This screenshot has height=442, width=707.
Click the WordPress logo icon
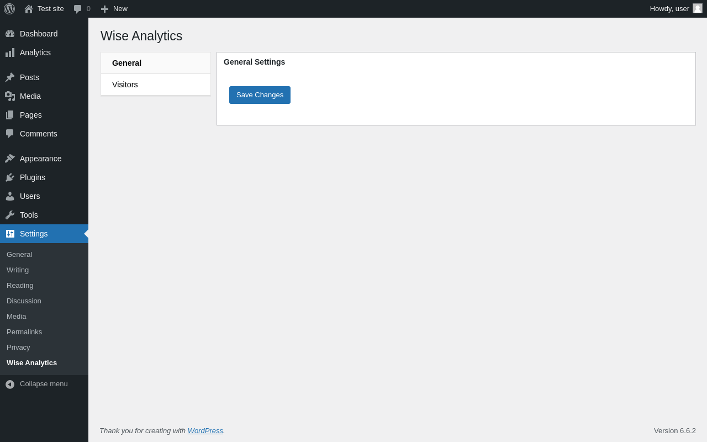click(9, 9)
